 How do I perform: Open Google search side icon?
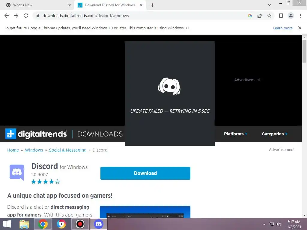250,16
